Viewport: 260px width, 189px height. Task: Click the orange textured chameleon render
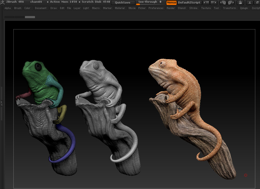tap(192, 119)
